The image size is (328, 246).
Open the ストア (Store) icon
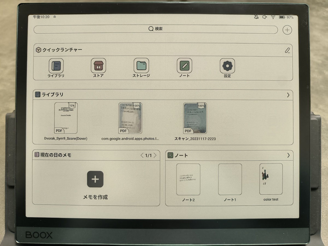tap(98, 66)
